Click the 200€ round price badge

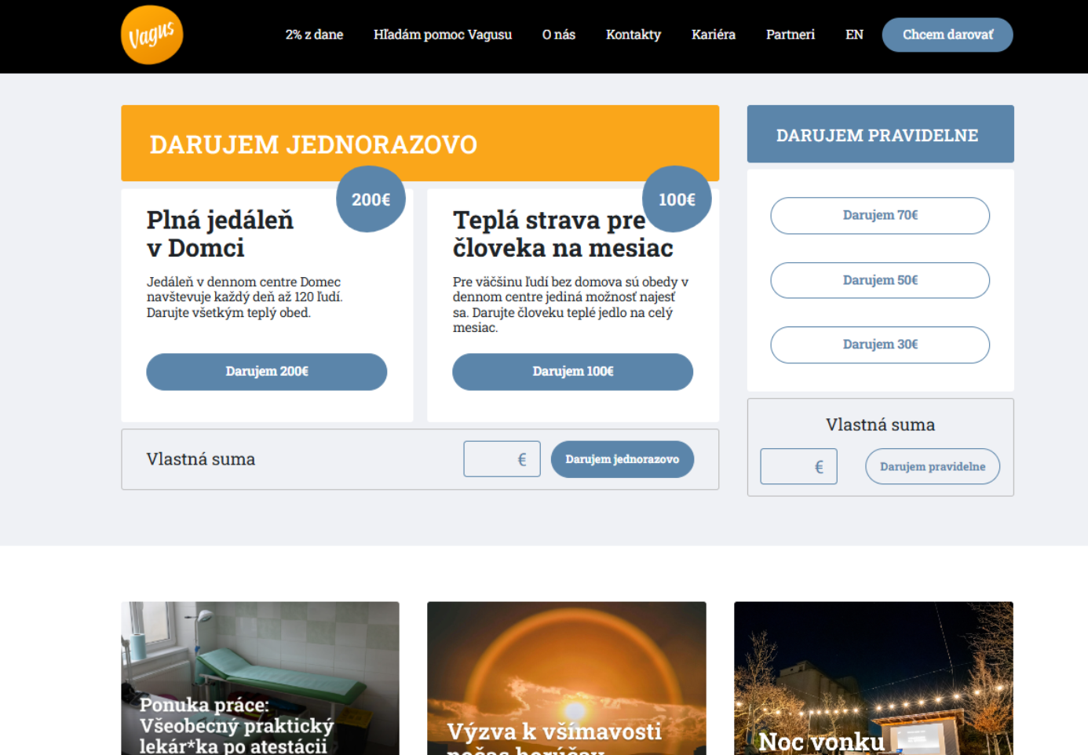point(371,199)
